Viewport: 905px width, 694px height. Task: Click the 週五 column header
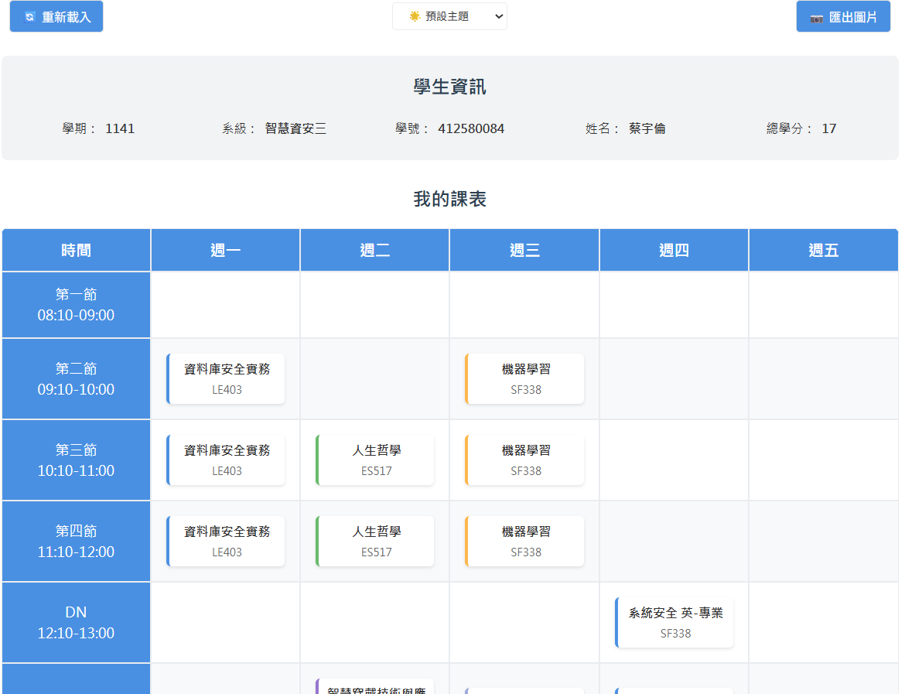point(823,250)
